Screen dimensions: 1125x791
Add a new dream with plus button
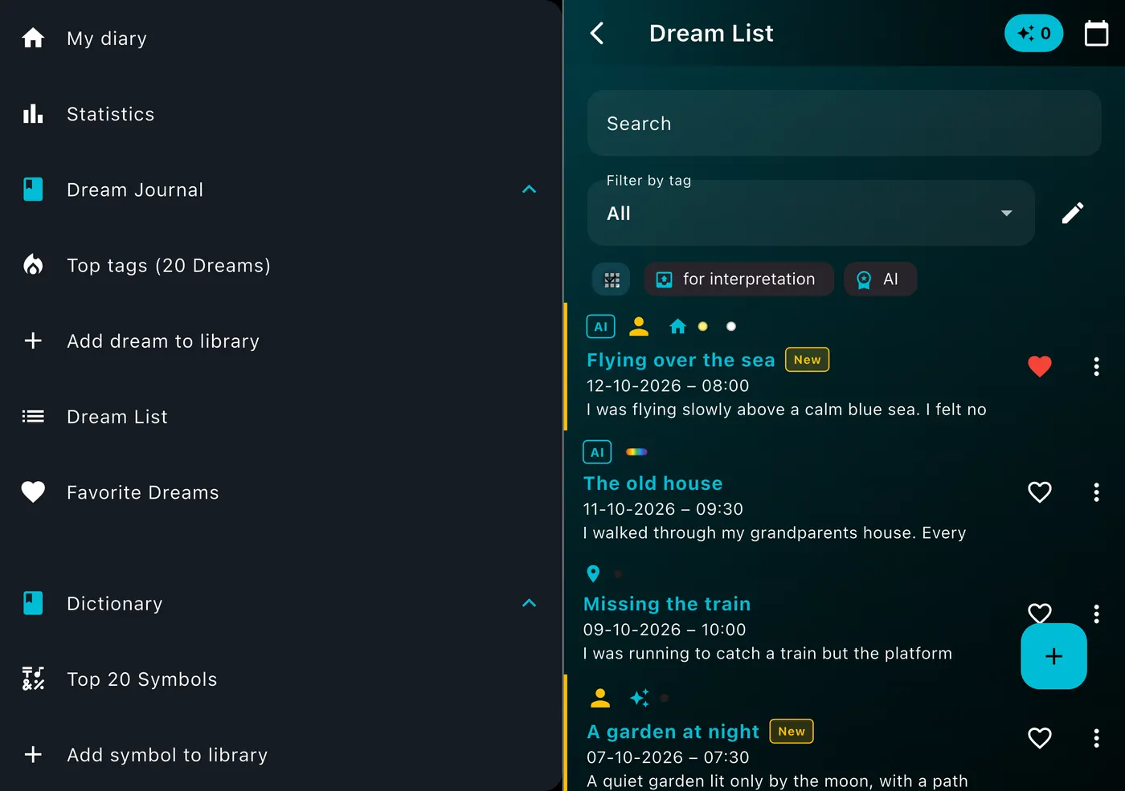(1053, 656)
